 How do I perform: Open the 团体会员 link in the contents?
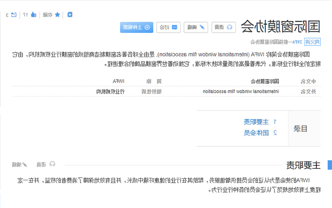point(256,133)
